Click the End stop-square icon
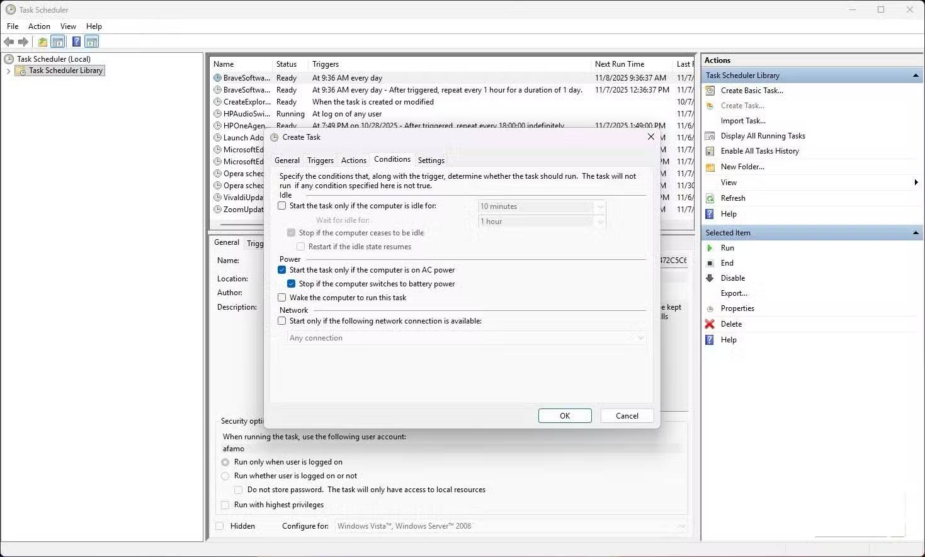Viewport: 925px width, 557px height. coord(710,263)
